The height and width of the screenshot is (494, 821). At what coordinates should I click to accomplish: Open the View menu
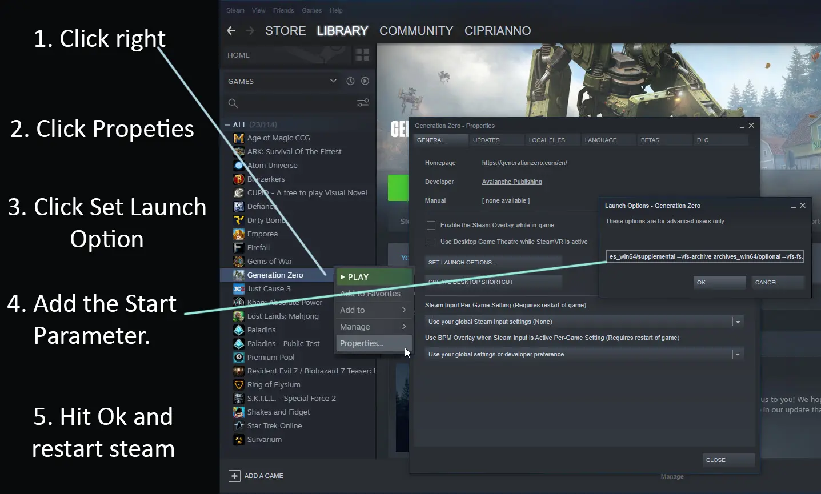[x=259, y=10]
